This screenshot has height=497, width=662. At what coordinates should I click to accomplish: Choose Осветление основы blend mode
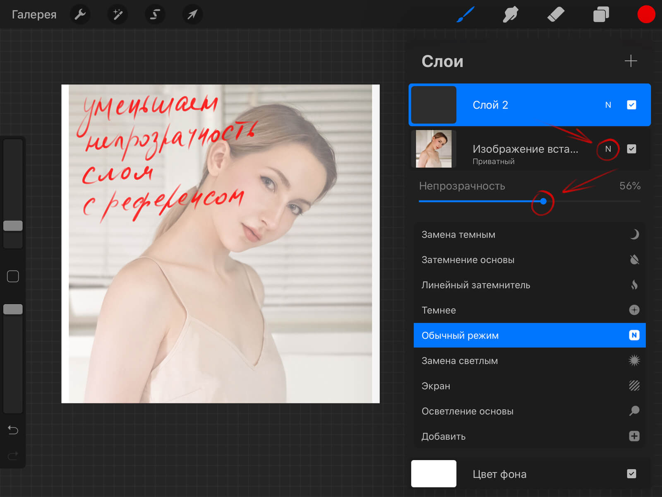[x=530, y=411]
